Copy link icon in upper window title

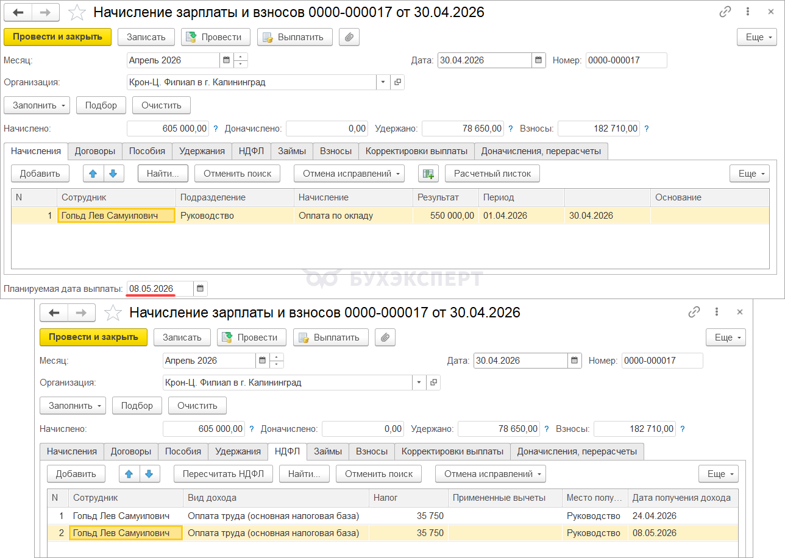[725, 12]
